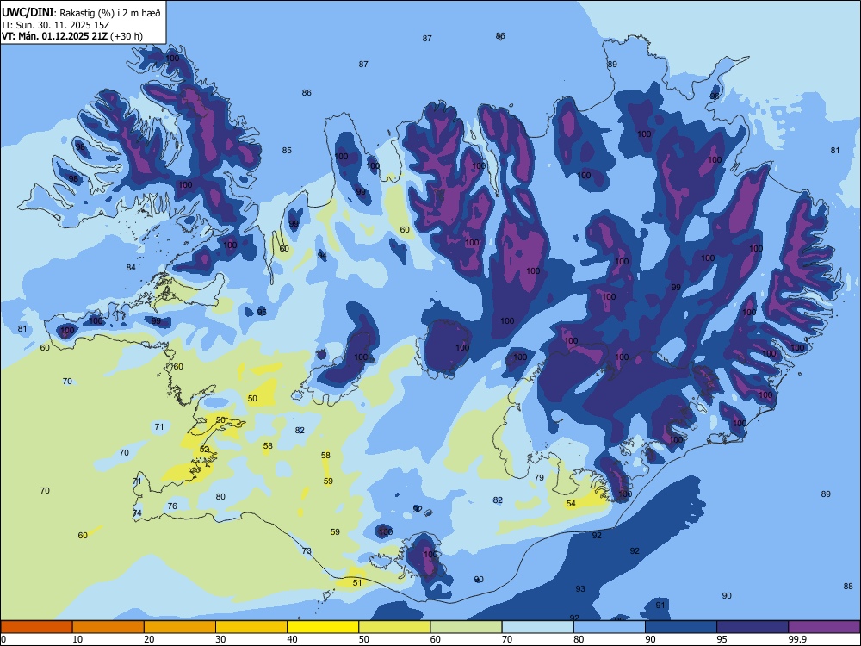Click the legend scale label '10'
This screenshot has height=646, width=861.
click(x=77, y=639)
